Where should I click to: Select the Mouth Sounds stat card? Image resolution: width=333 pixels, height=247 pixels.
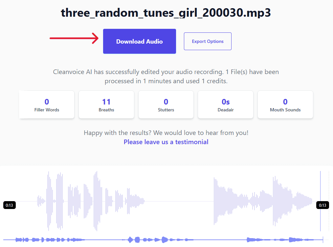coord(285,105)
